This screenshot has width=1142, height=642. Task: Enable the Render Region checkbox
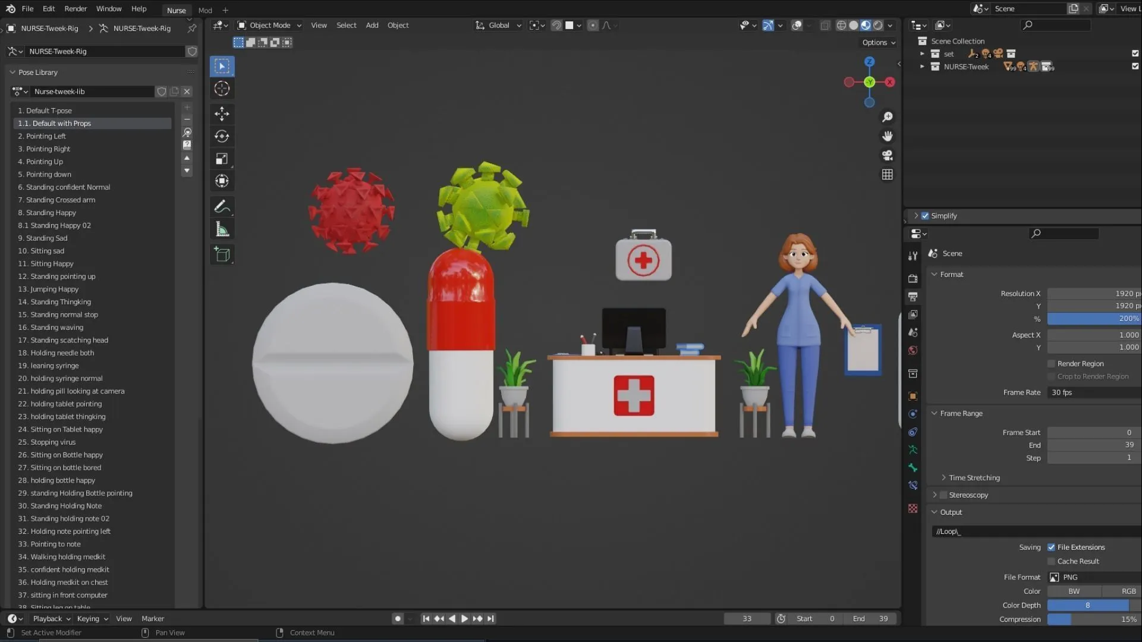click(x=1051, y=363)
